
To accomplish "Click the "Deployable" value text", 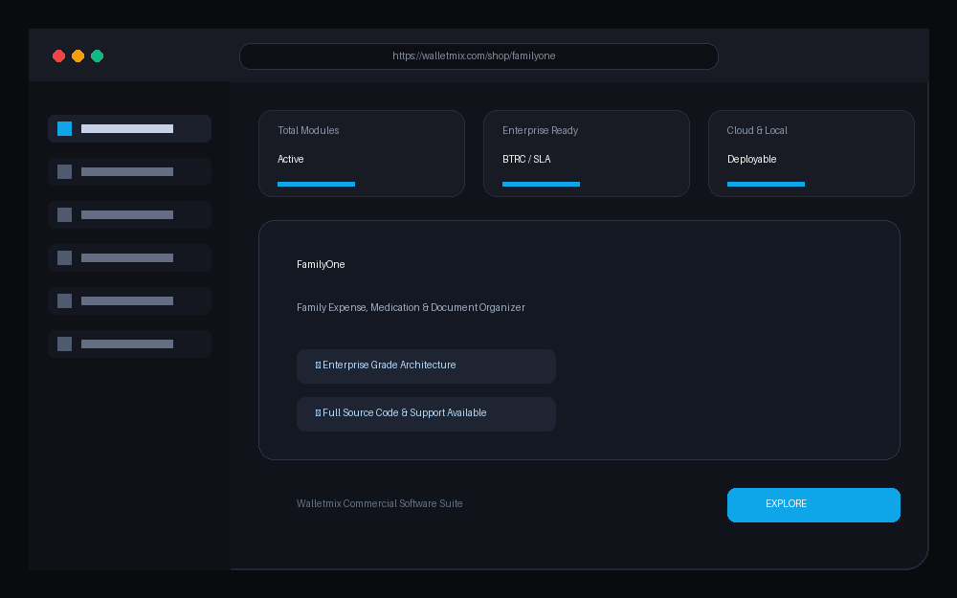I will 751,159.
